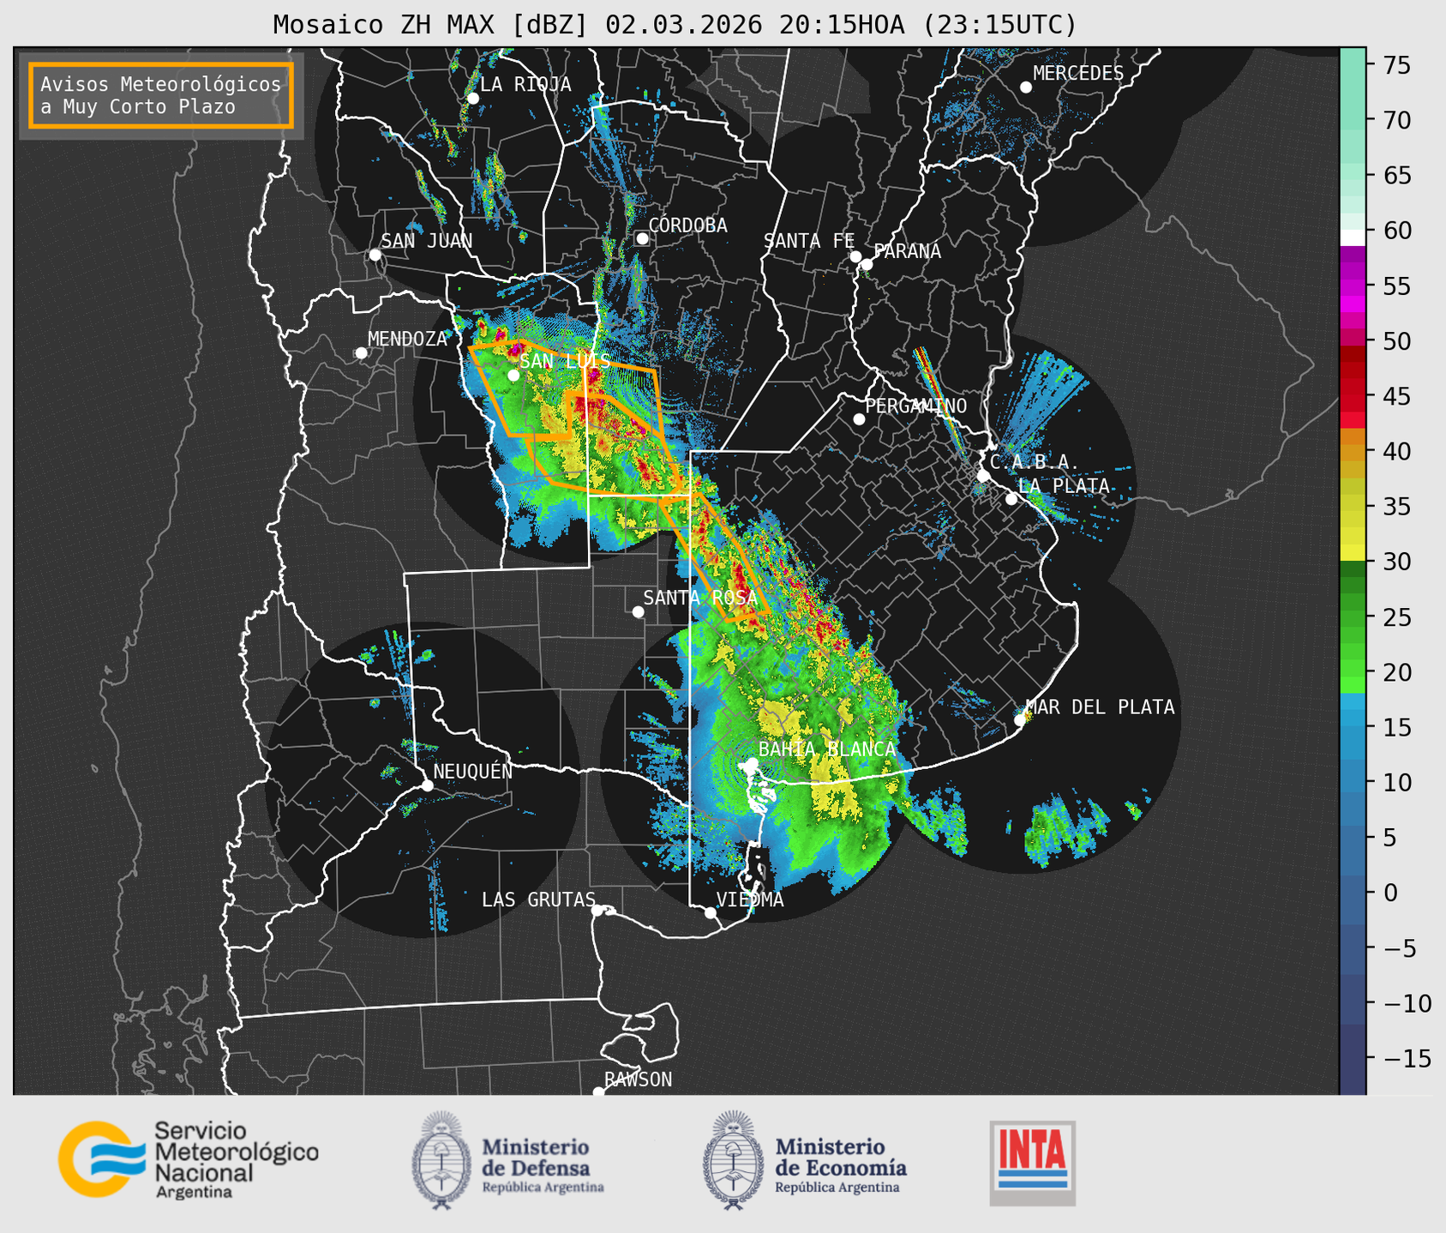Image resolution: width=1446 pixels, height=1233 pixels.
Task: Select the LA RIOJA city label
Action: [x=525, y=84]
